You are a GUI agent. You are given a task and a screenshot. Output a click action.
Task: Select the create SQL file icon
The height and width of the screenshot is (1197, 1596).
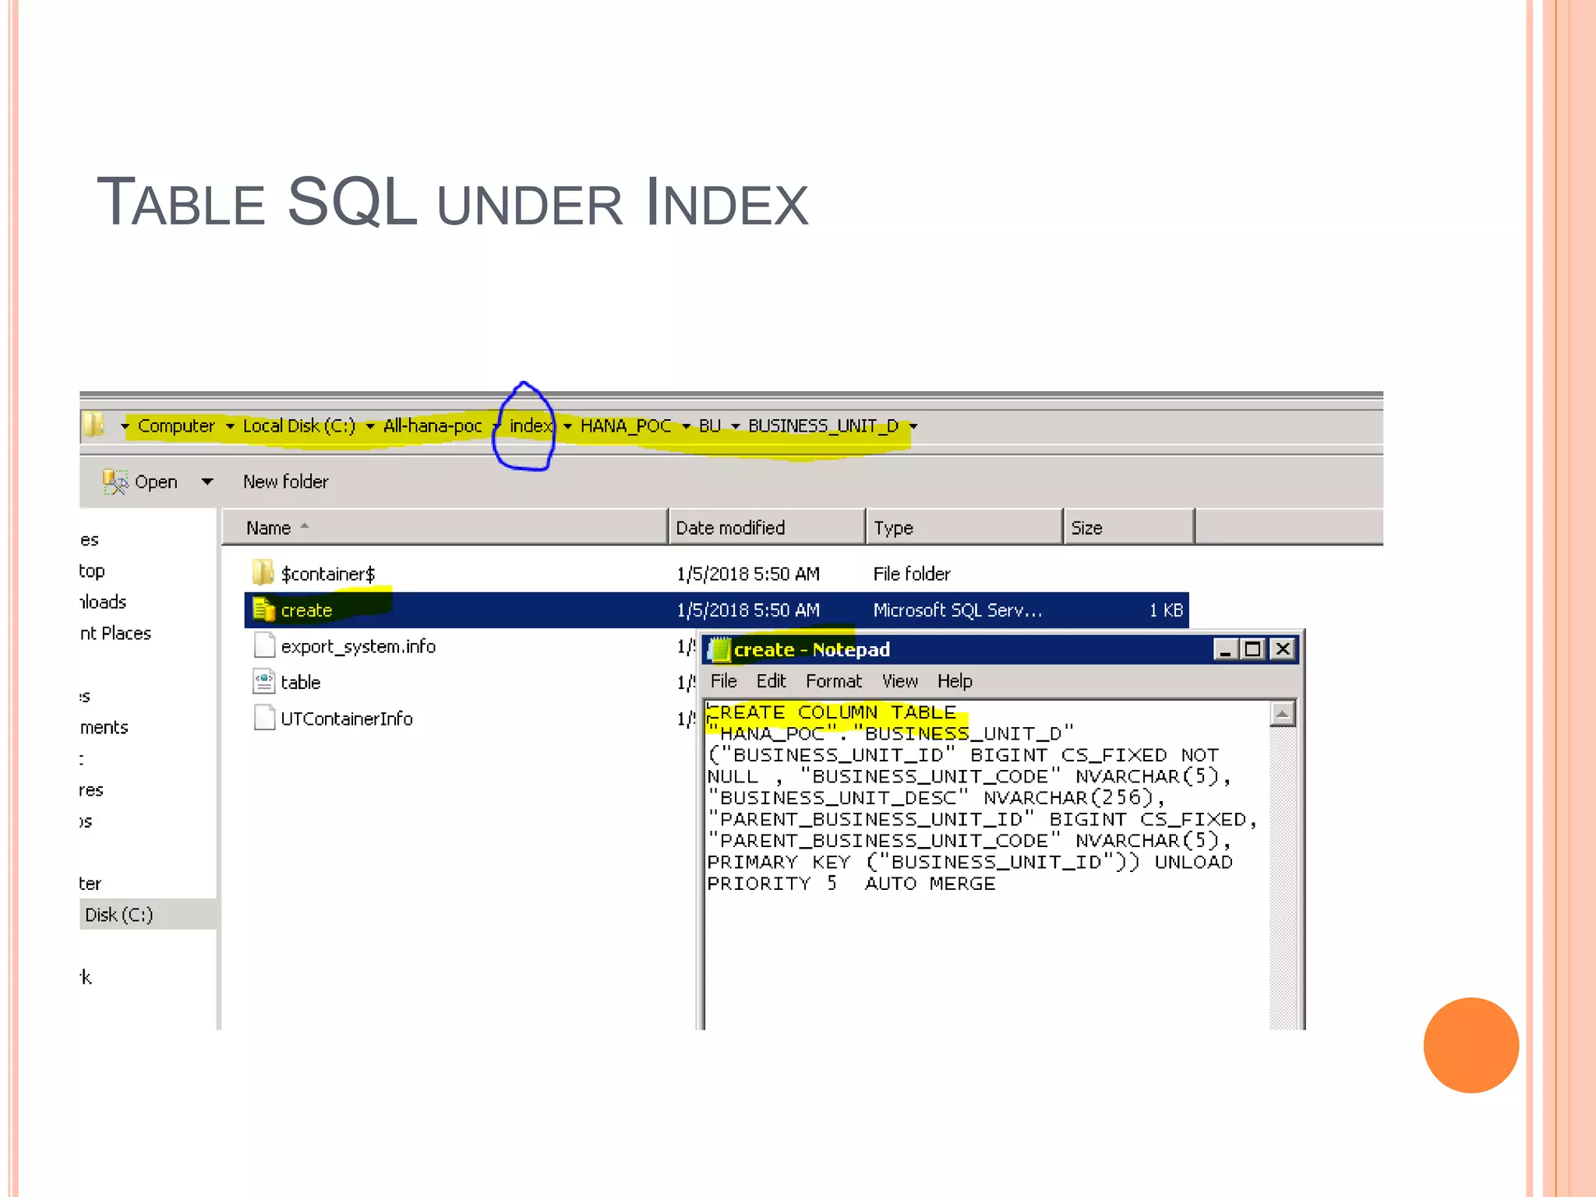(264, 609)
